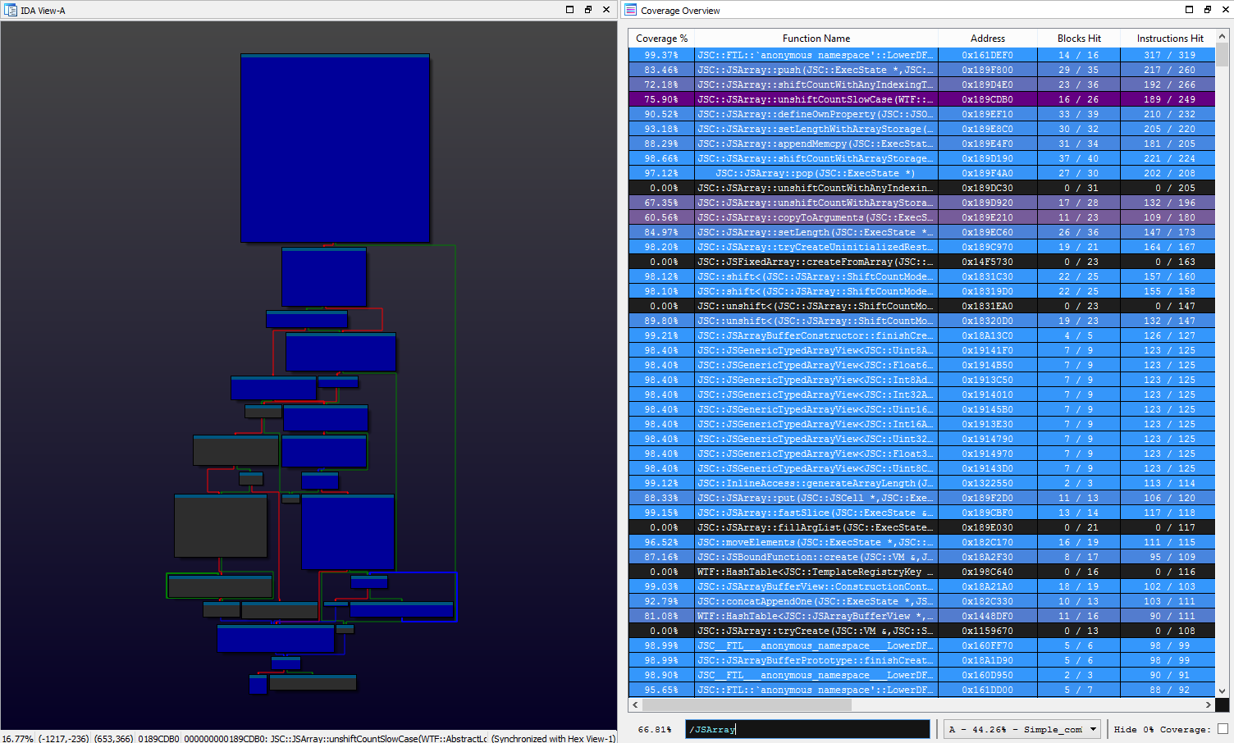Click the 66.81% coverage label beside the filter
The width and height of the screenshot is (1234, 743).
[655, 729]
